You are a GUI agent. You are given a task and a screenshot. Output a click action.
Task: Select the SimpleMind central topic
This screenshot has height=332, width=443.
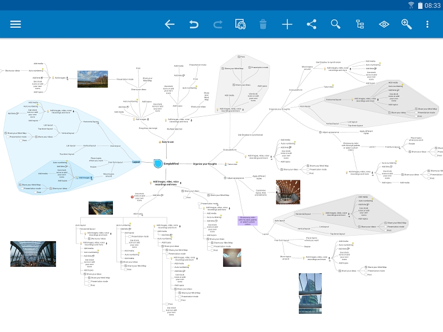point(171,164)
